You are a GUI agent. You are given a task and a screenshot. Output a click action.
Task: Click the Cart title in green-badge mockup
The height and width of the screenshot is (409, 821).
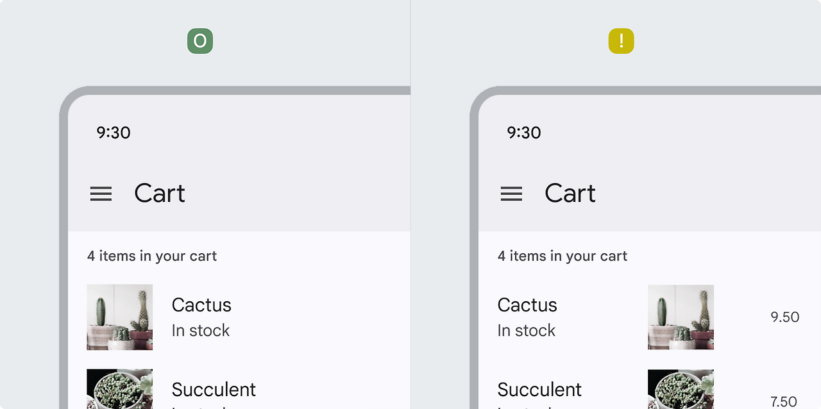[x=160, y=193]
